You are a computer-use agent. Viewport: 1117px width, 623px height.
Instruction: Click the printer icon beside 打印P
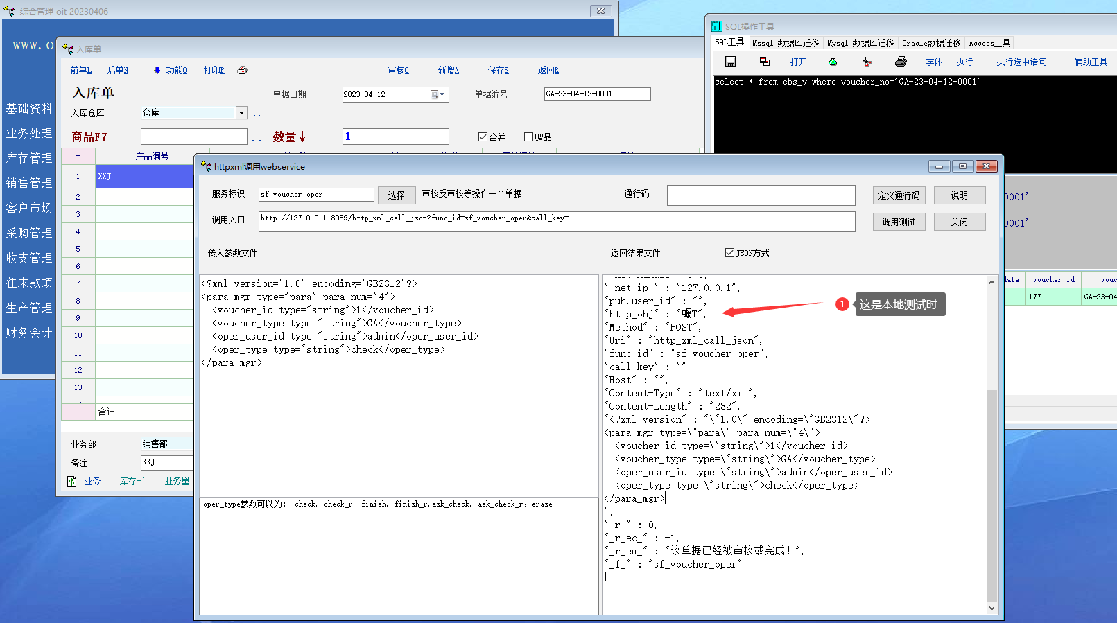(x=242, y=70)
